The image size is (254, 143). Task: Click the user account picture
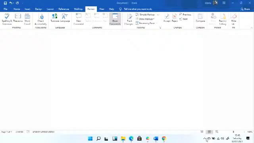[215, 3]
